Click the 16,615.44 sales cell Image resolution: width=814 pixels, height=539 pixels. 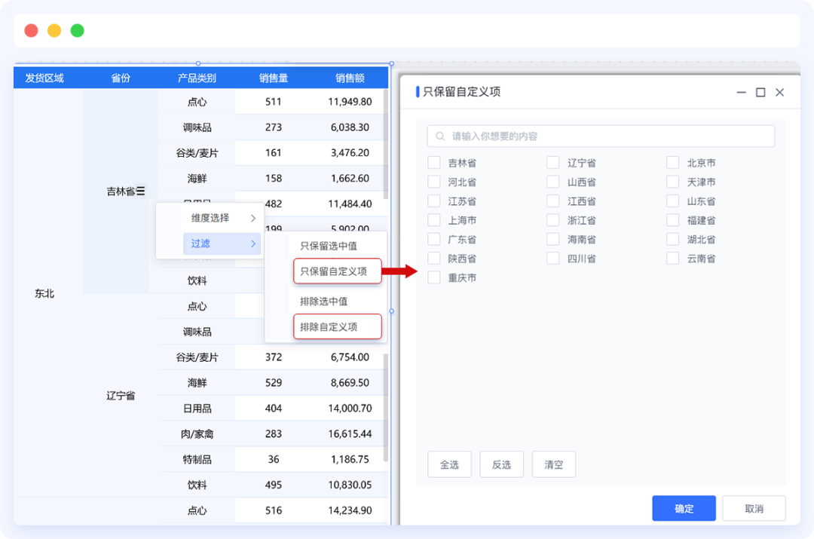tap(350, 433)
